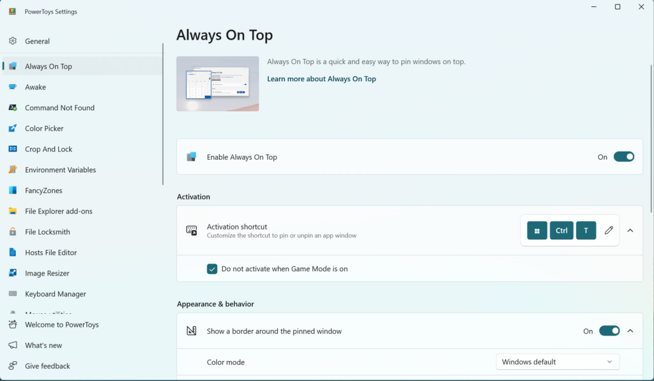Click the Command Not Found icon
Image resolution: width=654 pixels, height=381 pixels.
[13, 108]
